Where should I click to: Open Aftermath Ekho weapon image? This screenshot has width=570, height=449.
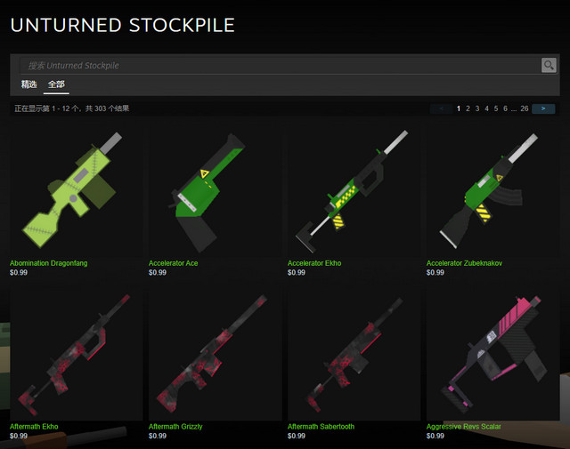[x=76, y=353]
